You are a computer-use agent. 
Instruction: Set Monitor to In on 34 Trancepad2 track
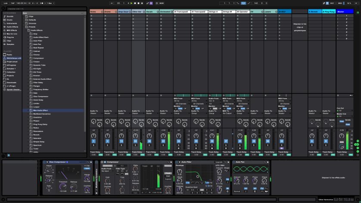point(176,109)
